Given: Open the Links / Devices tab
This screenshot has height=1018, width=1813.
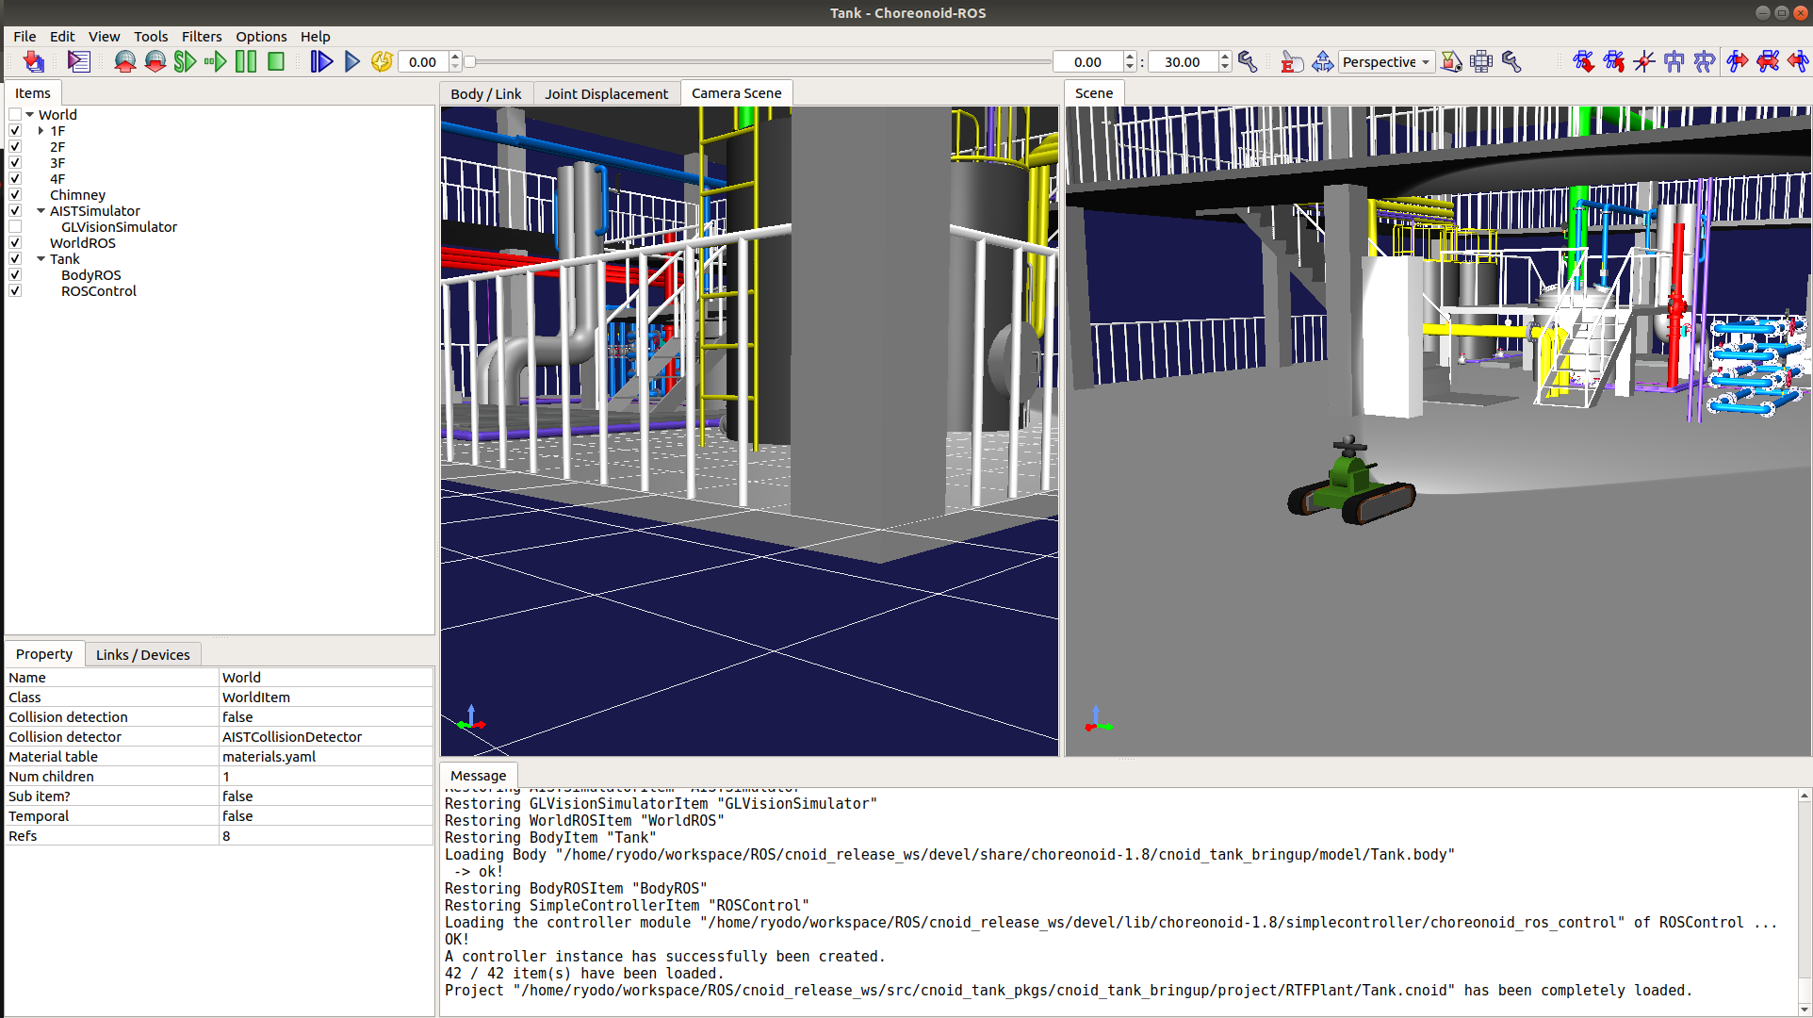Looking at the screenshot, I should (142, 654).
